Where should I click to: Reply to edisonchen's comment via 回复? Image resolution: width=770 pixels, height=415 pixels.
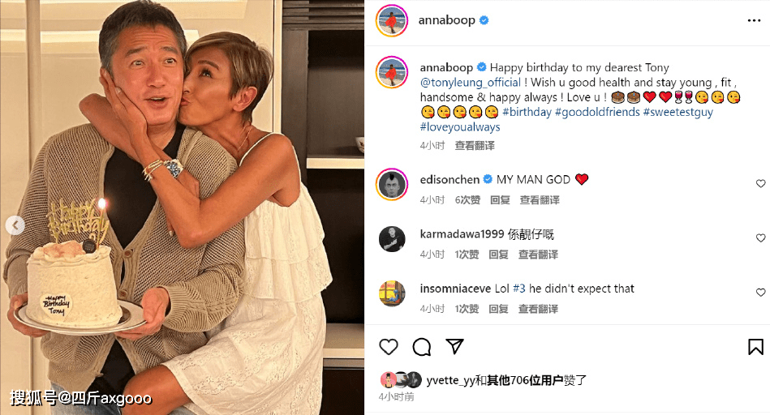tap(500, 200)
